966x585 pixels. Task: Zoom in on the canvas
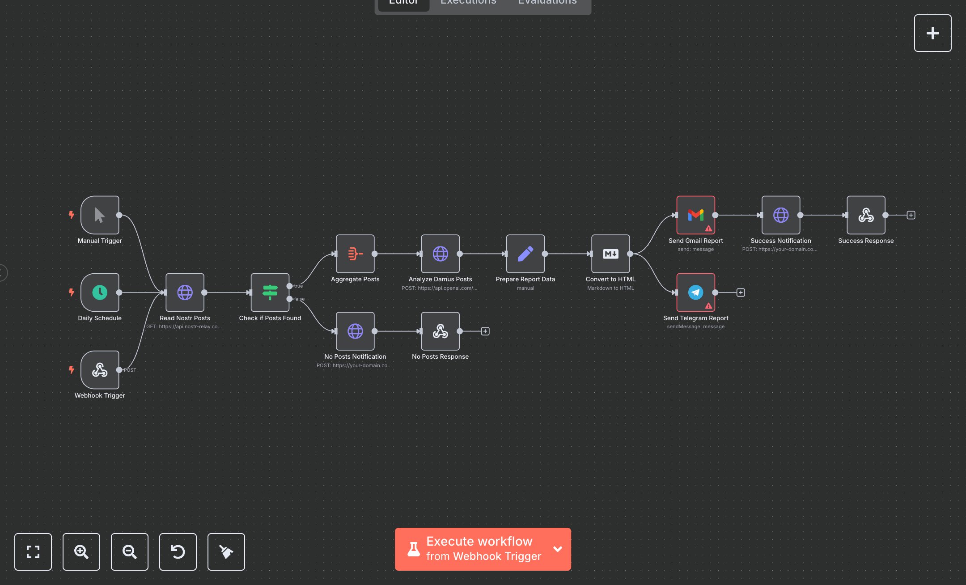(x=81, y=552)
